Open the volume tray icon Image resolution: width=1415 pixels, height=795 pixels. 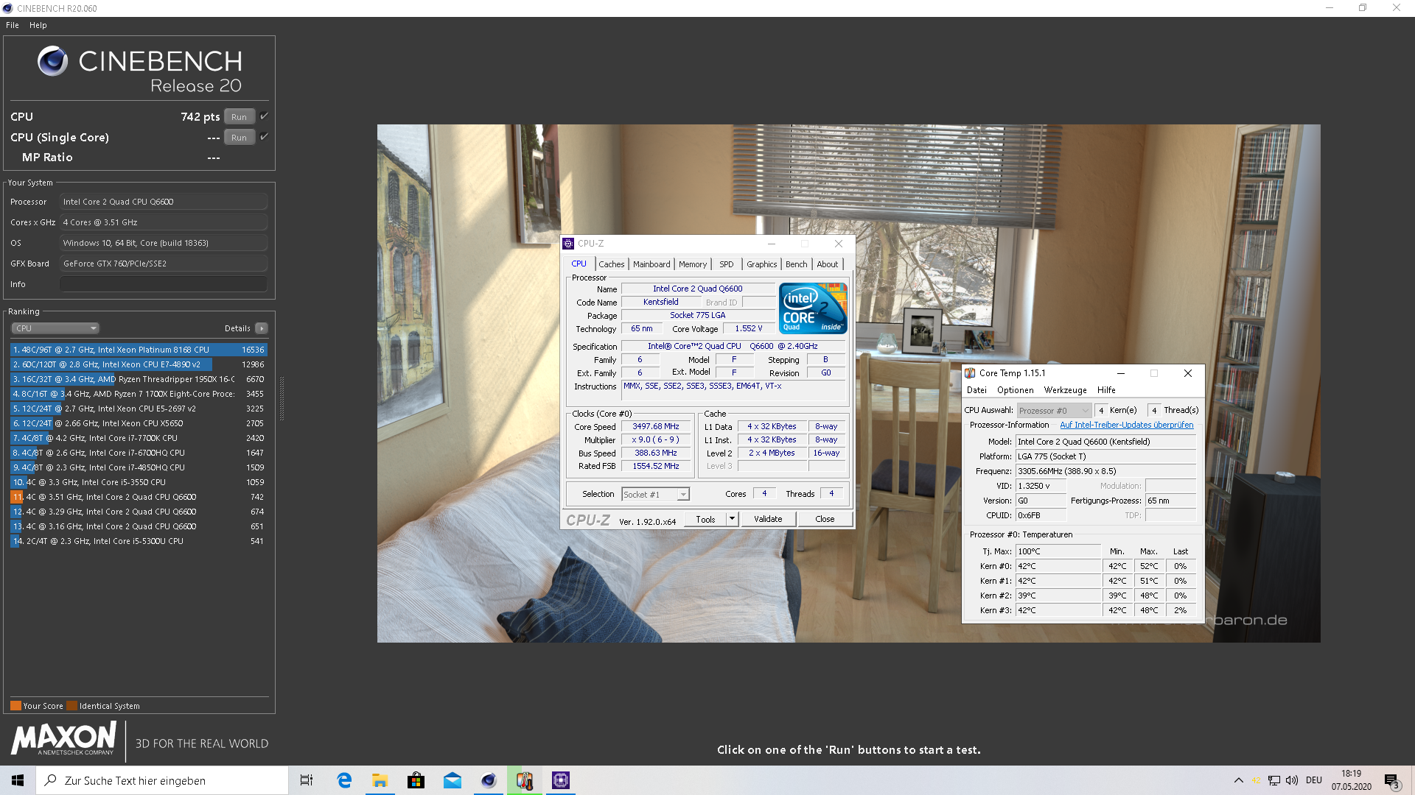[x=1292, y=780]
